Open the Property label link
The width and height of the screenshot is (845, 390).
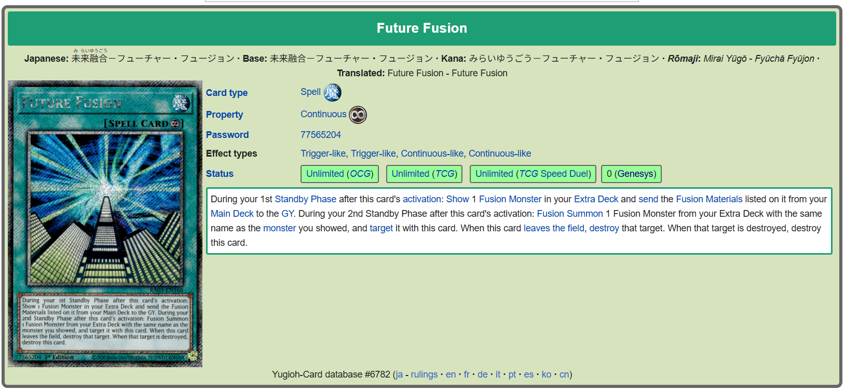point(224,115)
